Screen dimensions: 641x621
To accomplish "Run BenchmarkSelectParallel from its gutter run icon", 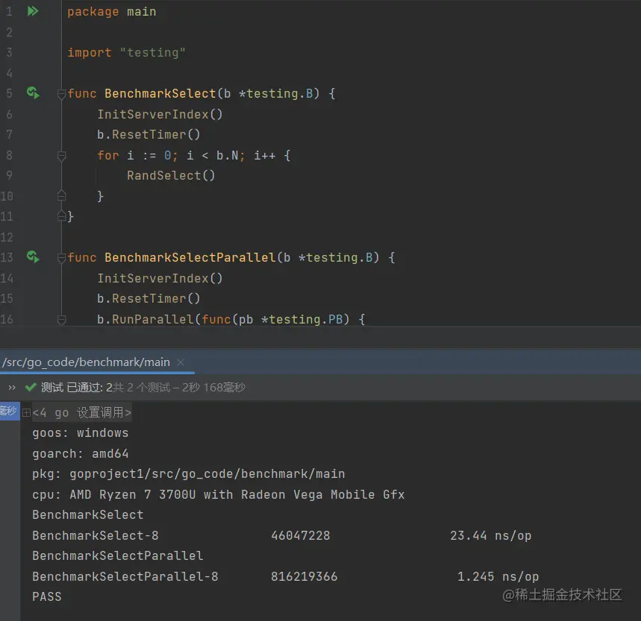I will [33, 256].
